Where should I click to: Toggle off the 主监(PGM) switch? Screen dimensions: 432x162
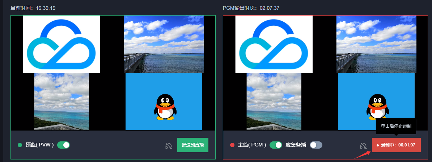tap(276, 145)
